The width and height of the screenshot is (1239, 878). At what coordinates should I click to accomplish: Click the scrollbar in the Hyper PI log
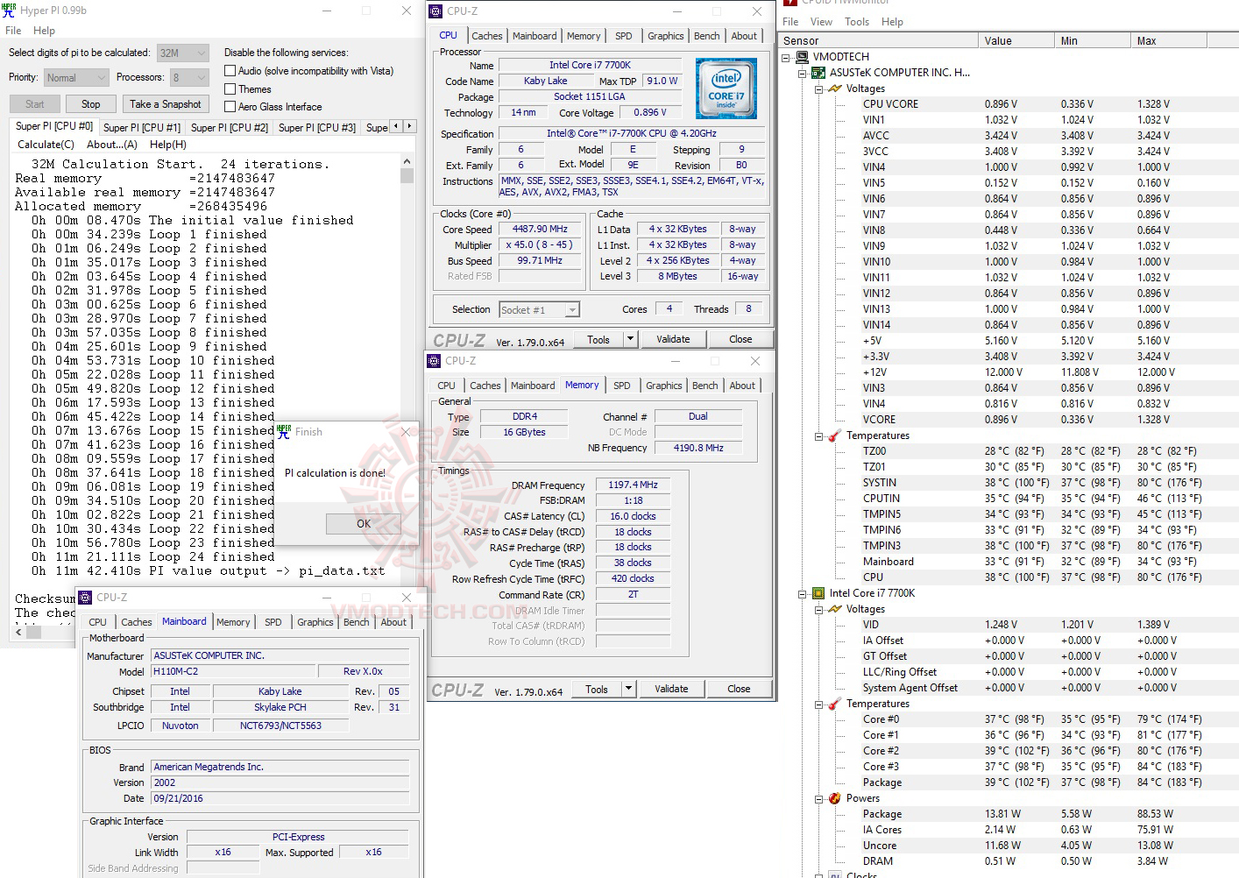point(406,175)
